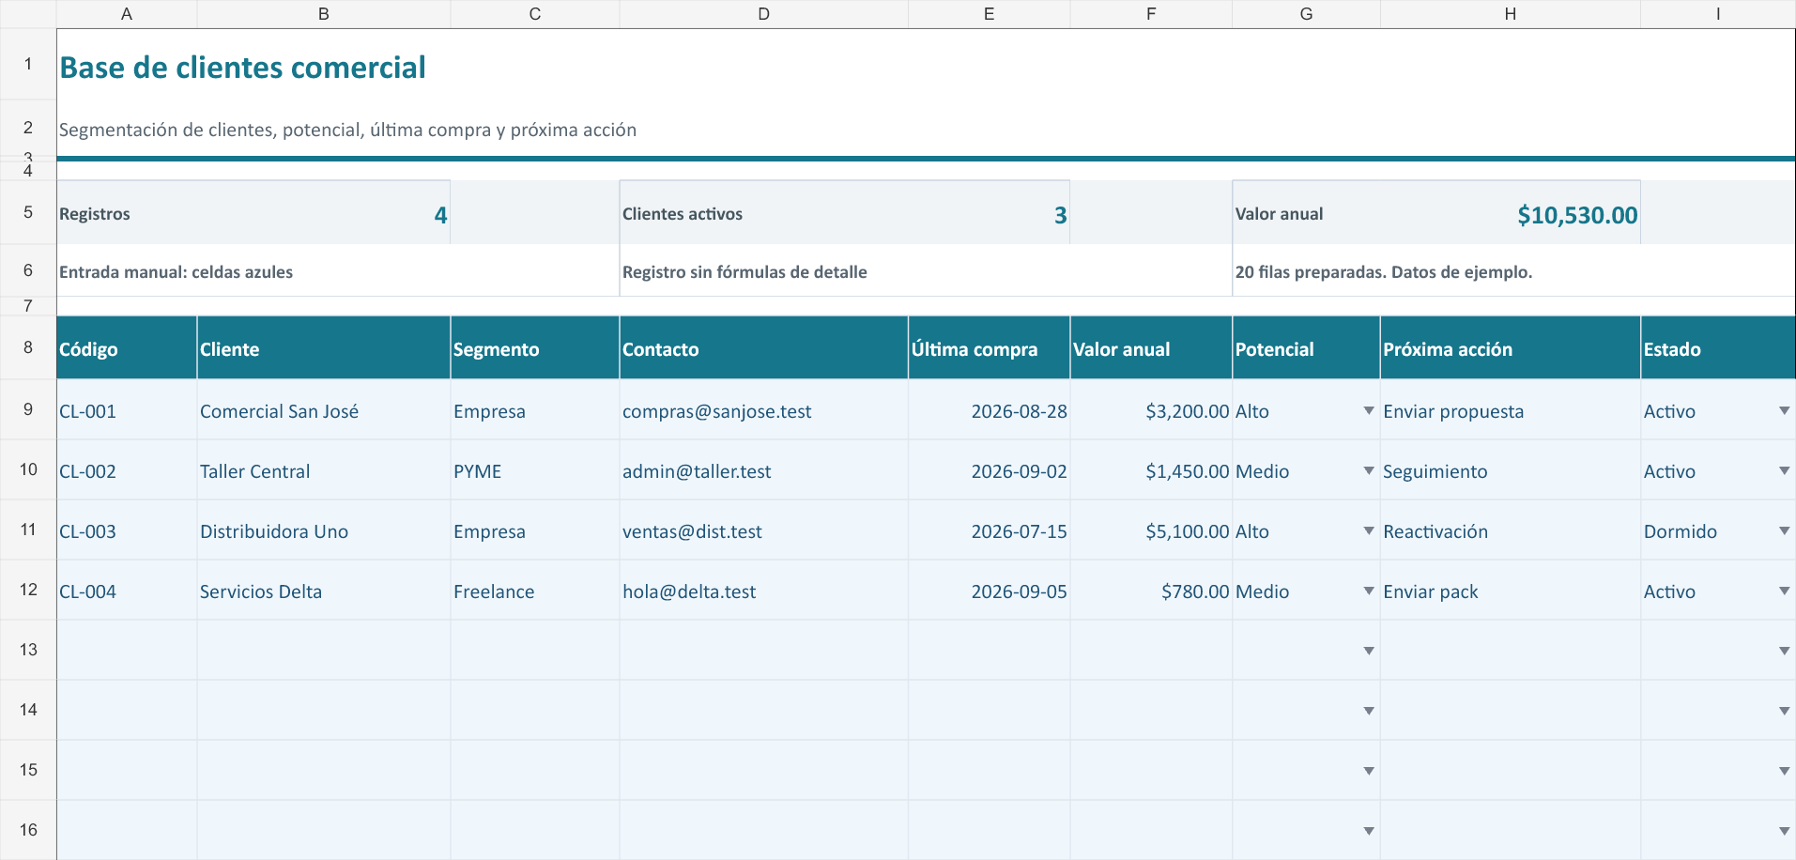
Task: Select column D header
Action: tap(763, 14)
